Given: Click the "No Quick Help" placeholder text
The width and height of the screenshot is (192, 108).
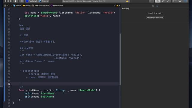Looking at the screenshot, I should click(155, 13).
